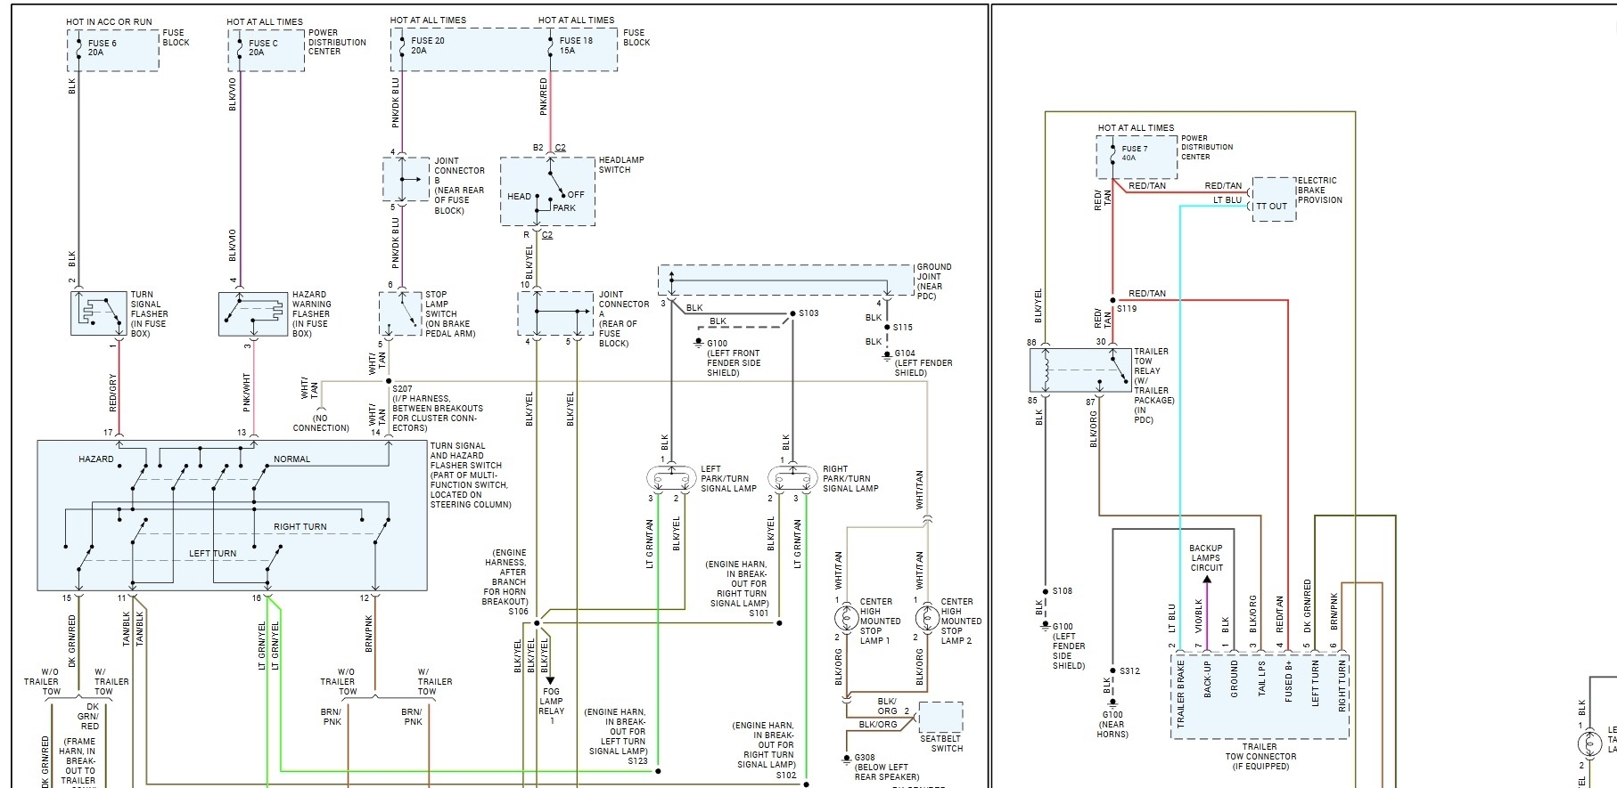Click the Joint Connector A box
This screenshot has height=788, width=1617.
[556, 313]
